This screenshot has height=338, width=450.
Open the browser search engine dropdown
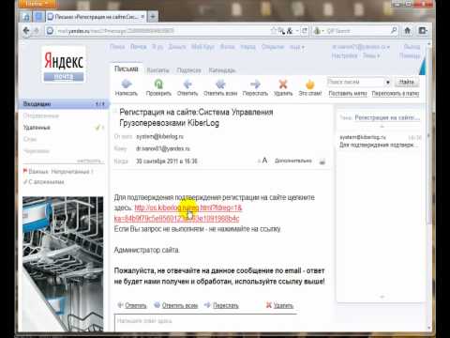(319, 31)
